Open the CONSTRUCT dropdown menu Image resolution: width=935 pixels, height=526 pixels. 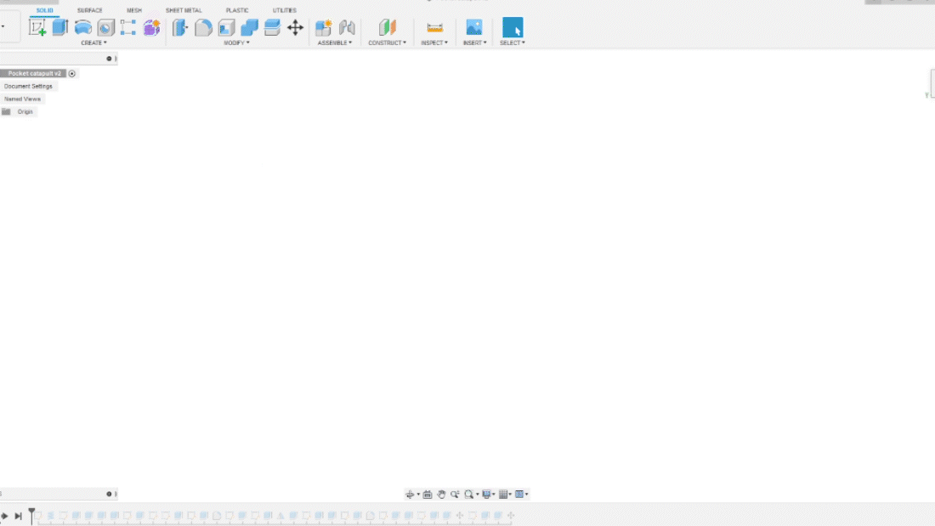click(387, 43)
